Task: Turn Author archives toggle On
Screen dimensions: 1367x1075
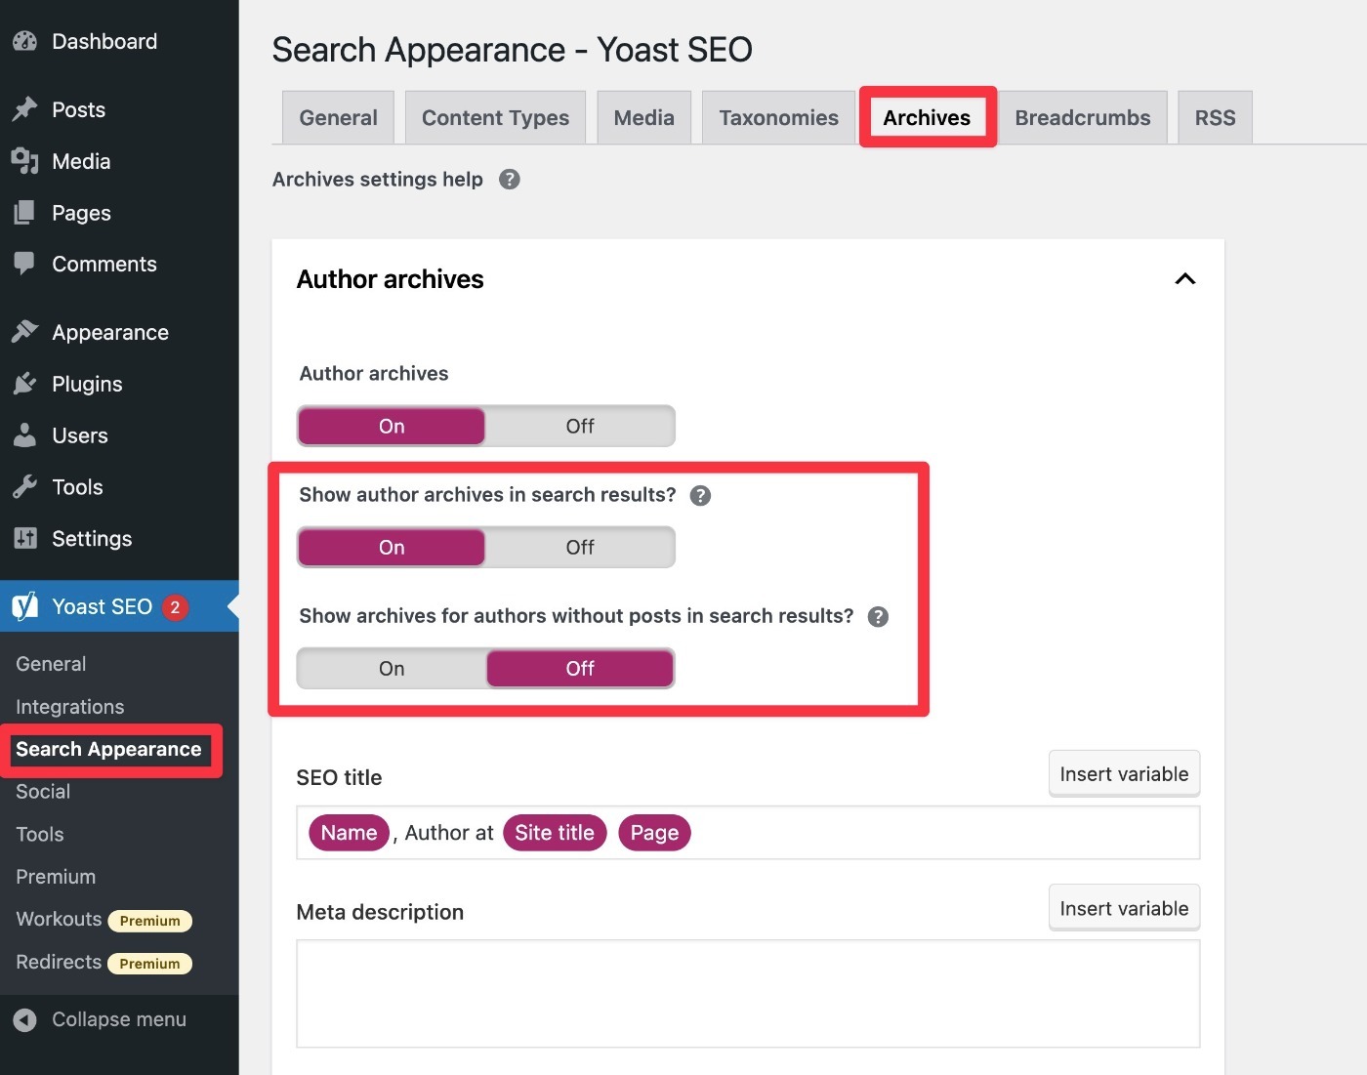Action: 392,426
